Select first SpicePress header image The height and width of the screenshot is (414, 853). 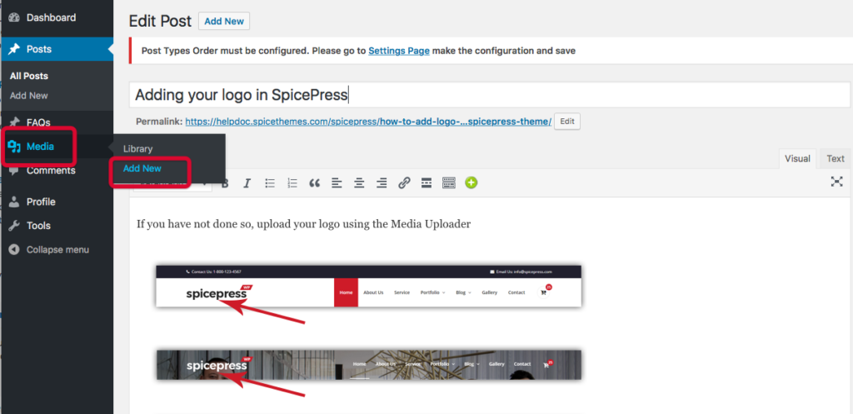[368, 287]
